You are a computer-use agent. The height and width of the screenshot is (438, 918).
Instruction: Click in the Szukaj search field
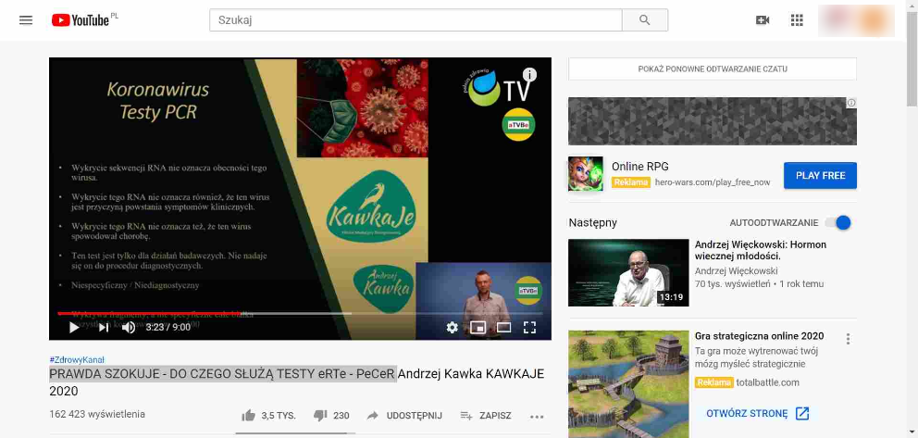coord(416,20)
